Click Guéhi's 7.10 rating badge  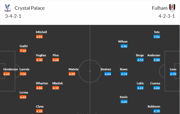(x=23, y=51)
